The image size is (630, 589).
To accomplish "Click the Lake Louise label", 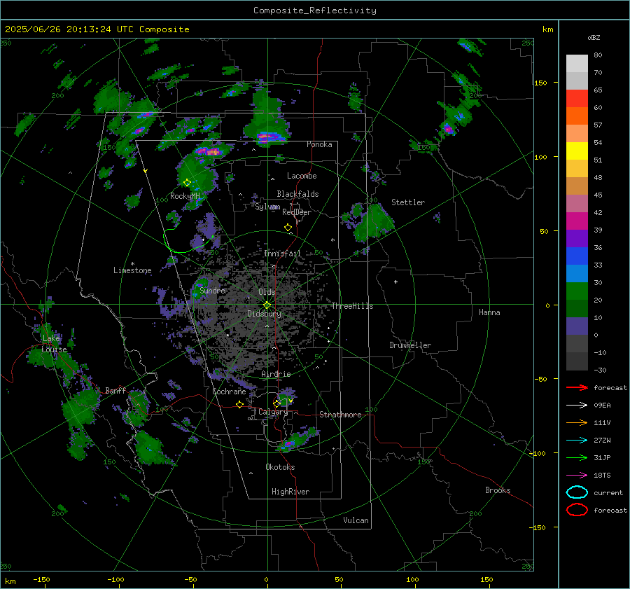I will click(x=54, y=344).
